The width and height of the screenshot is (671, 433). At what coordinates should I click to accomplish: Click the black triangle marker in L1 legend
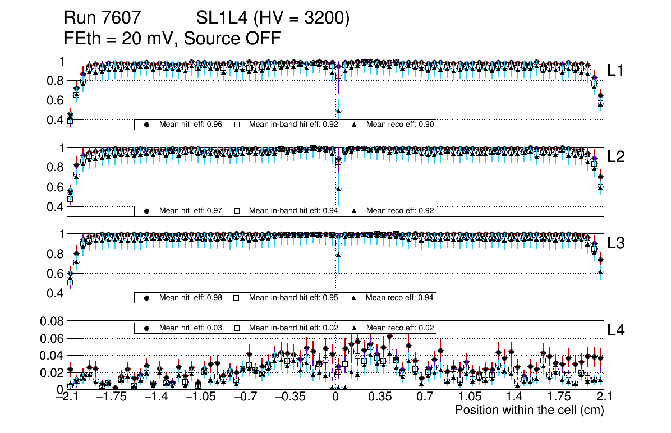pyautogui.click(x=355, y=125)
